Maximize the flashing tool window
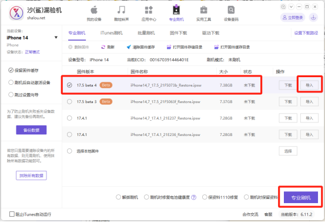This screenshot has height=222, width=325. tap(307, 7)
